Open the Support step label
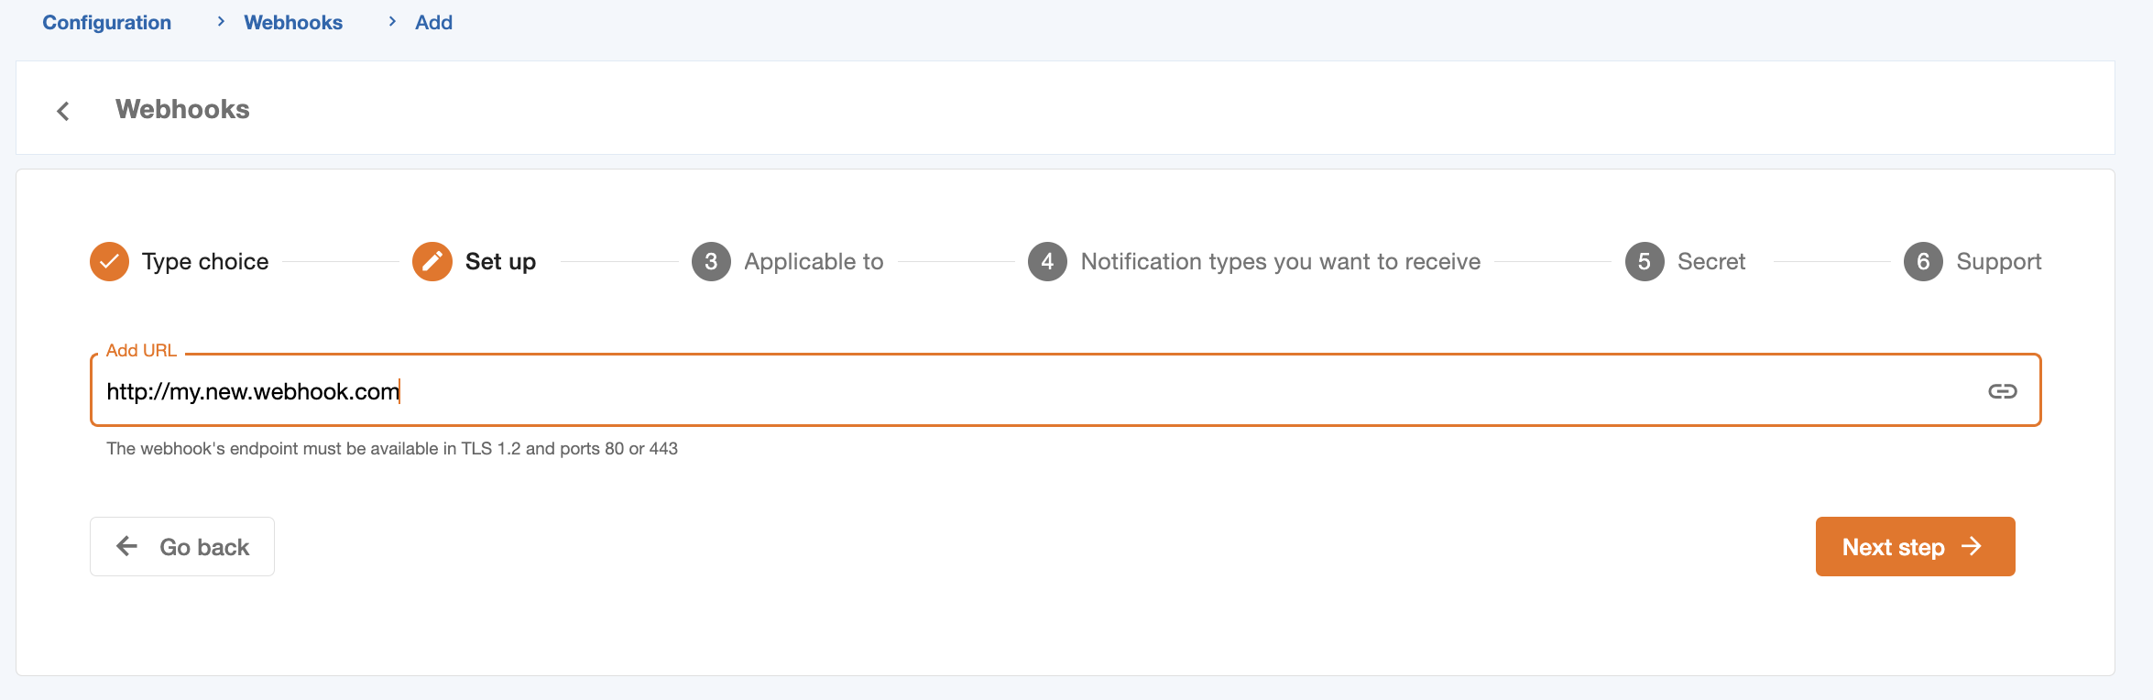Viewport: 2153px width, 700px height. (x=1998, y=262)
